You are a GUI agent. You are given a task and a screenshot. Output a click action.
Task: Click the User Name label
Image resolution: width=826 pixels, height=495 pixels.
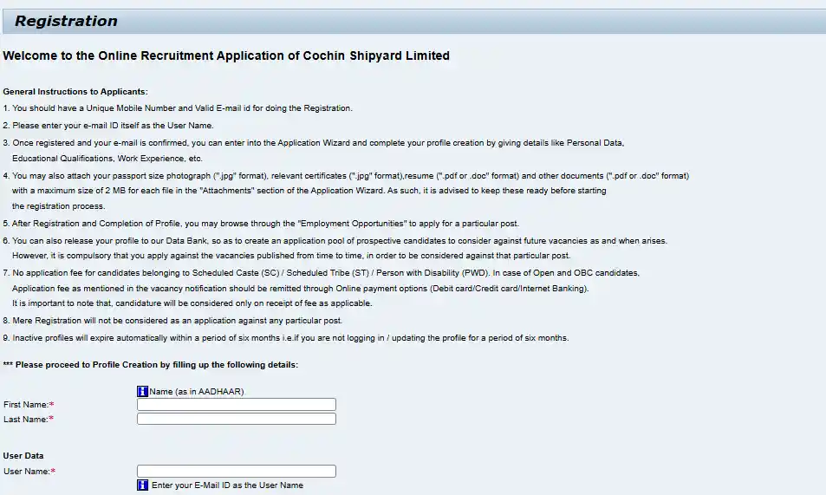point(27,472)
